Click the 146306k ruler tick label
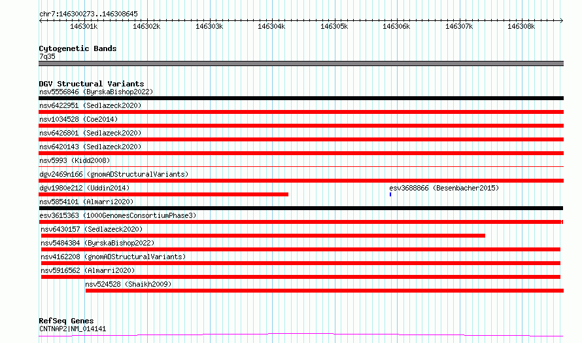This screenshot has height=343, width=582. 396,26
